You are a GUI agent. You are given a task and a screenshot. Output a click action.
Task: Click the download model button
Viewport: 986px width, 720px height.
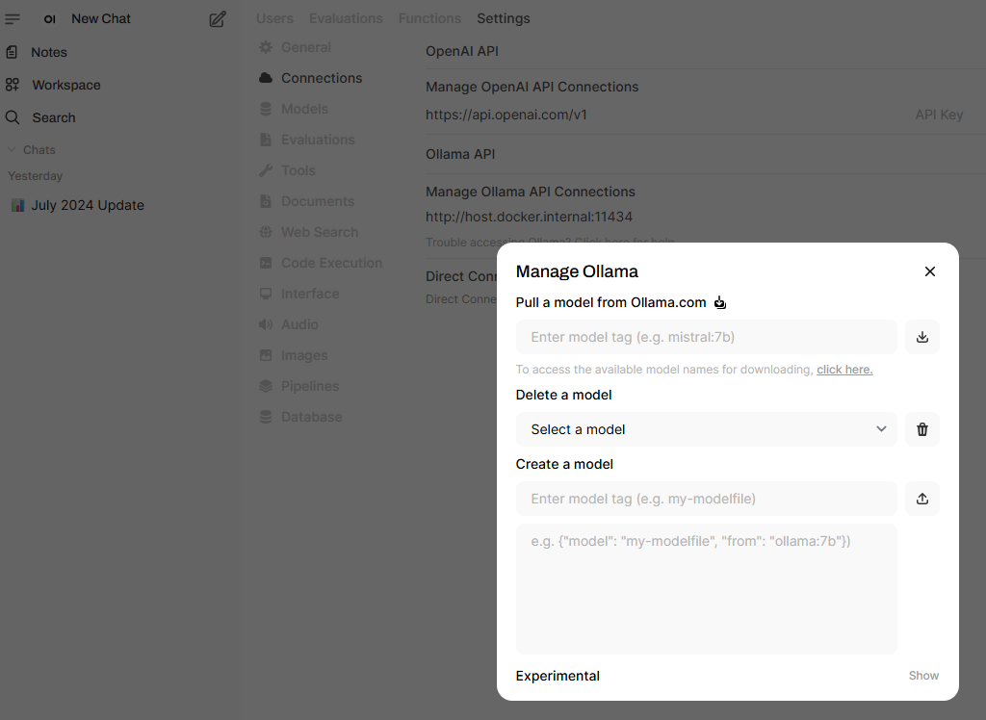[x=921, y=337]
